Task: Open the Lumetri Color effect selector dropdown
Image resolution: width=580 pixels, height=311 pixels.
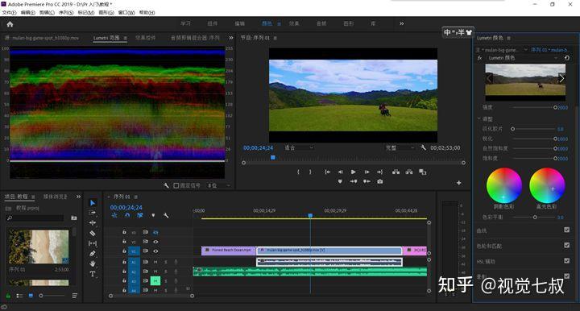Action: click(x=522, y=58)
